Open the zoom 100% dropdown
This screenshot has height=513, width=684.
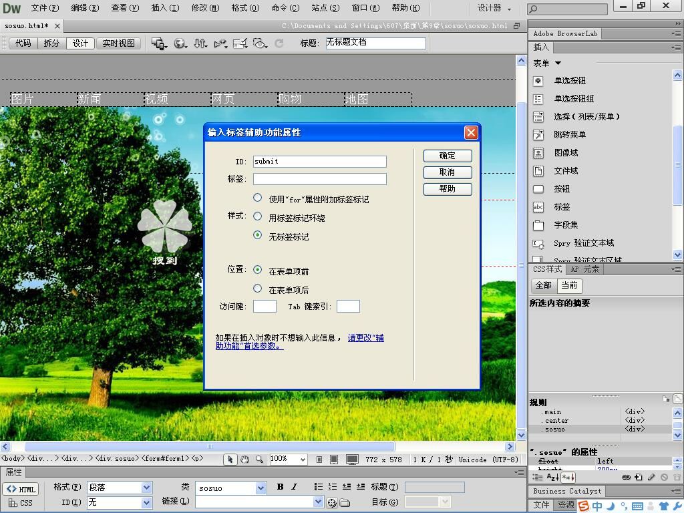click(x=303, y=460)
